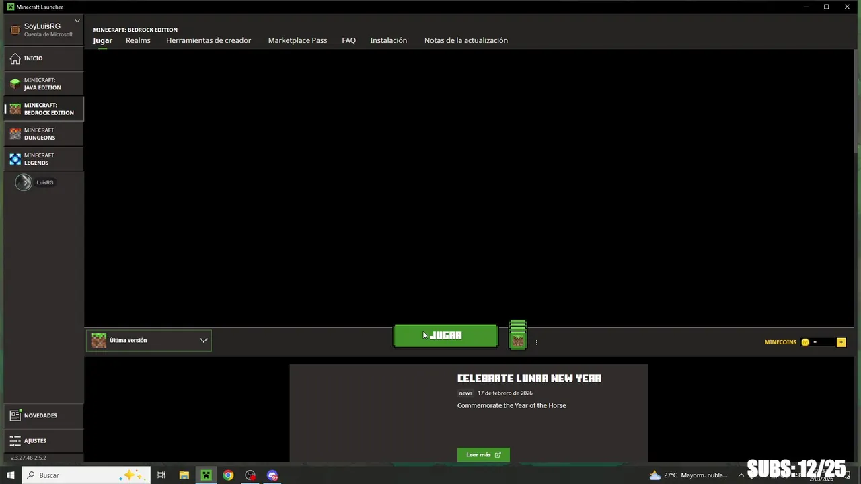
Task: Switch to the Jugar tab
Action: coord(102,40)
